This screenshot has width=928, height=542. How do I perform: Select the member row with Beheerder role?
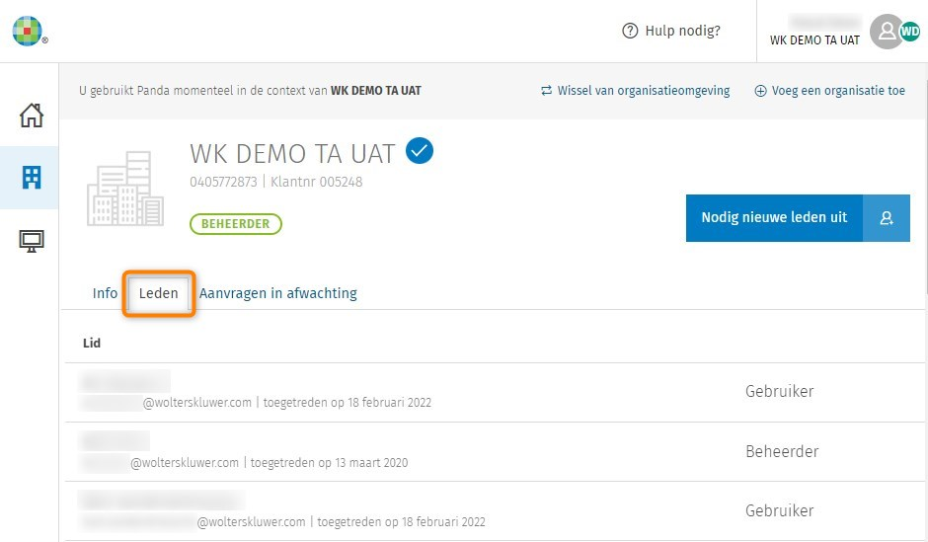pyautogui.click(x=494, y=452)
